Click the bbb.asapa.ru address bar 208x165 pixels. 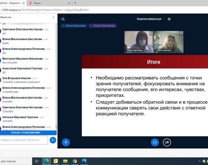click(44, 10)
